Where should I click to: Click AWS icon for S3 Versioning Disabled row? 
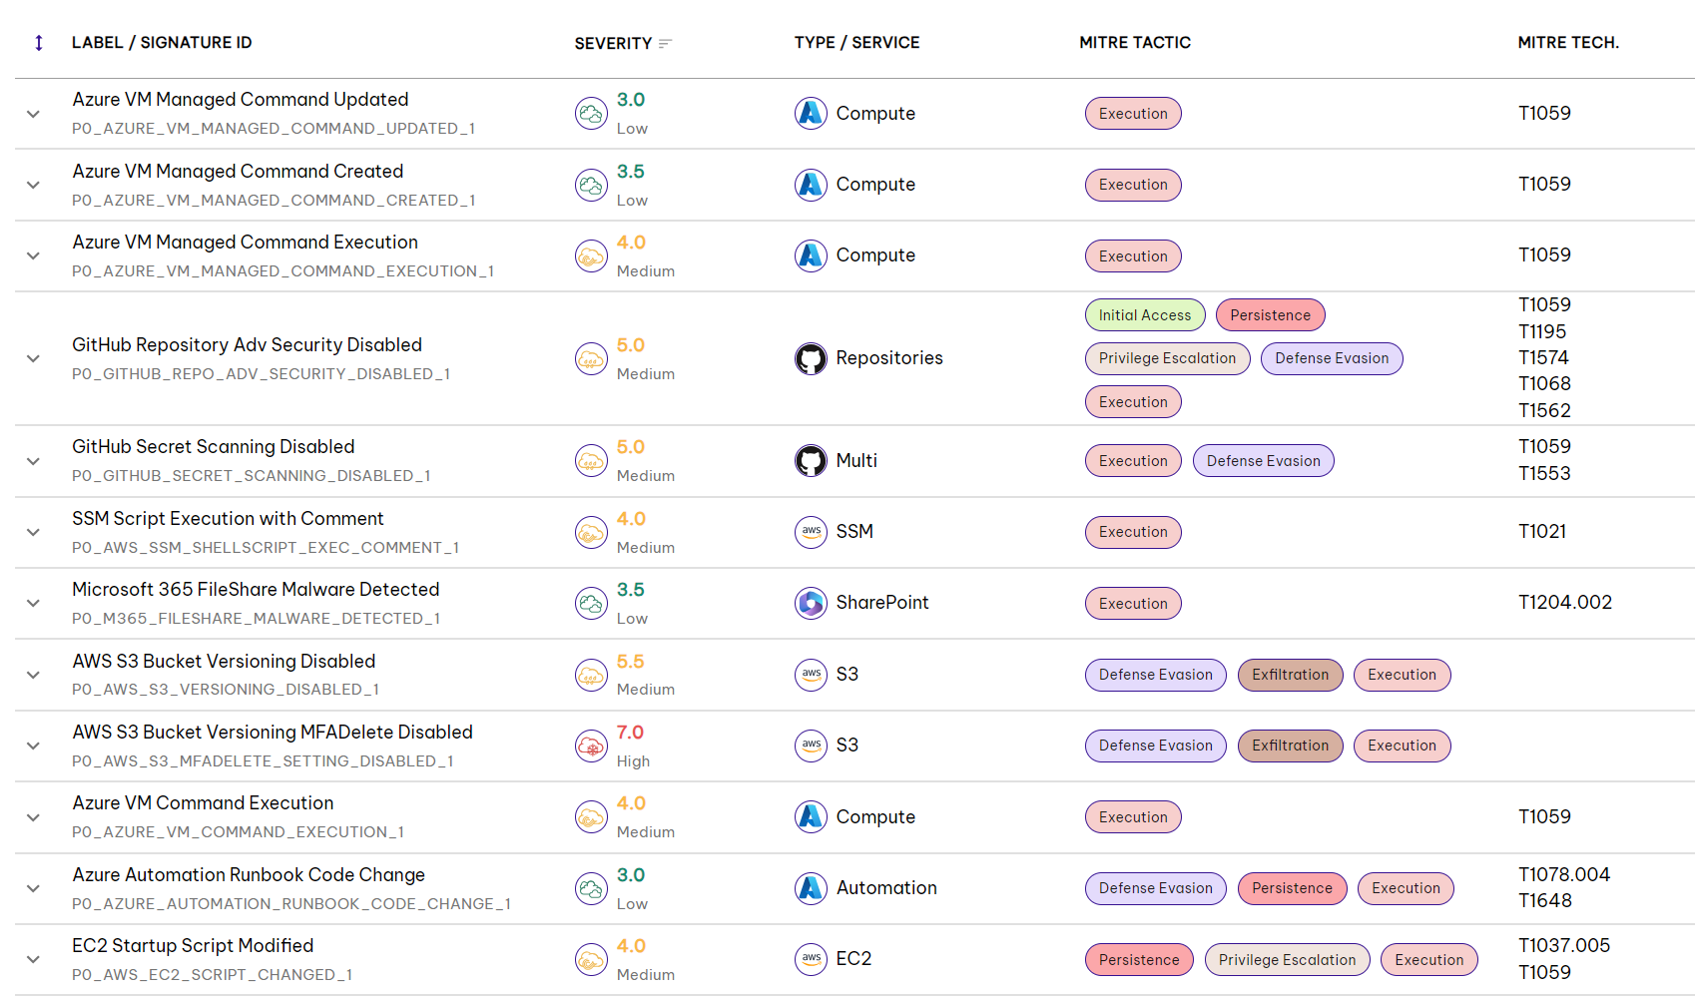[x=811, y=675]
